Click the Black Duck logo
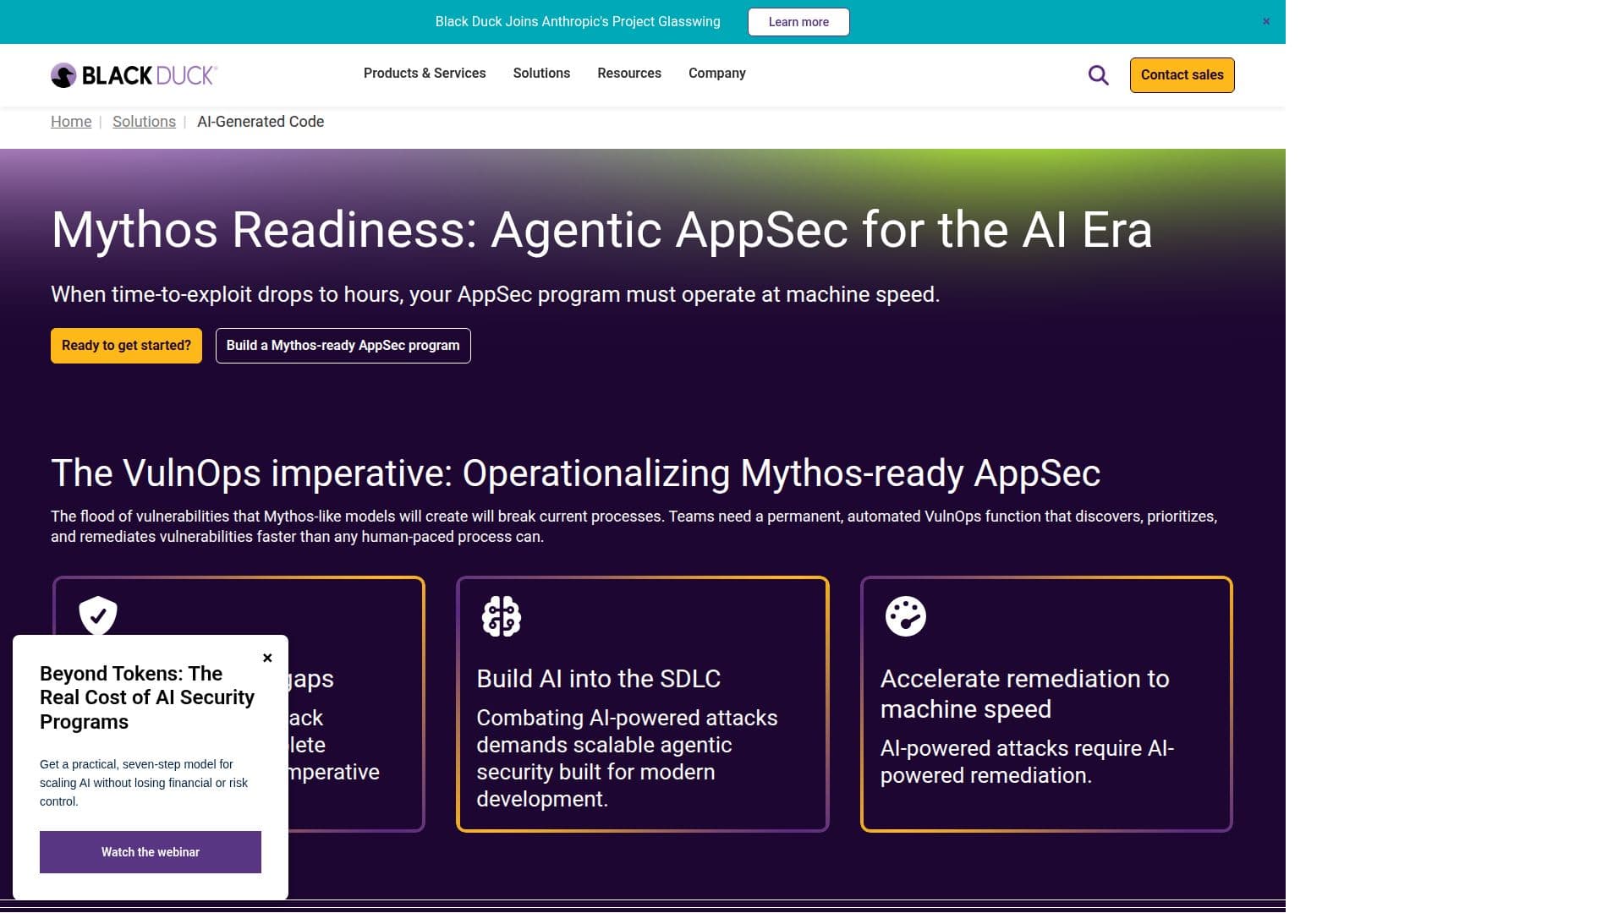The width and height of the screenshot is (1624, 913). coord(134,75)
